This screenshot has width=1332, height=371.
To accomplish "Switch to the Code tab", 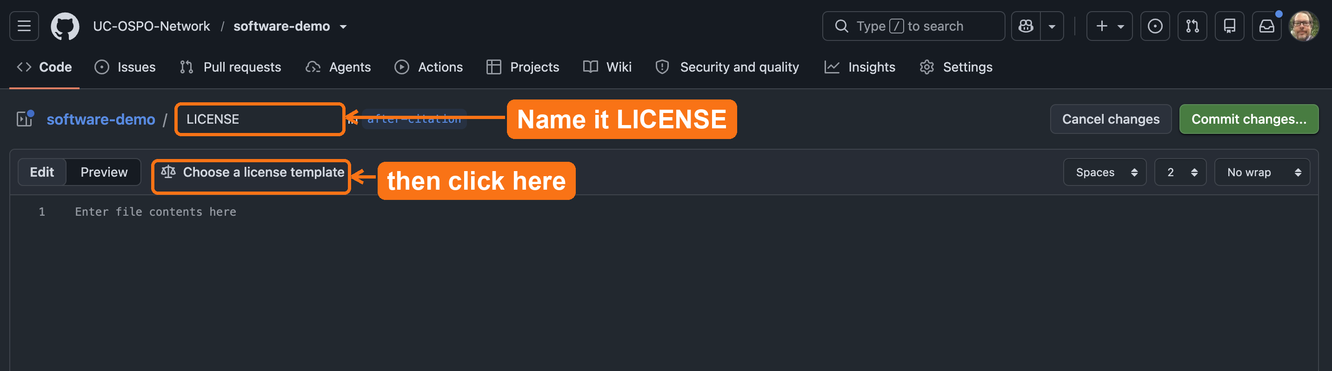I will click(45, 67).
